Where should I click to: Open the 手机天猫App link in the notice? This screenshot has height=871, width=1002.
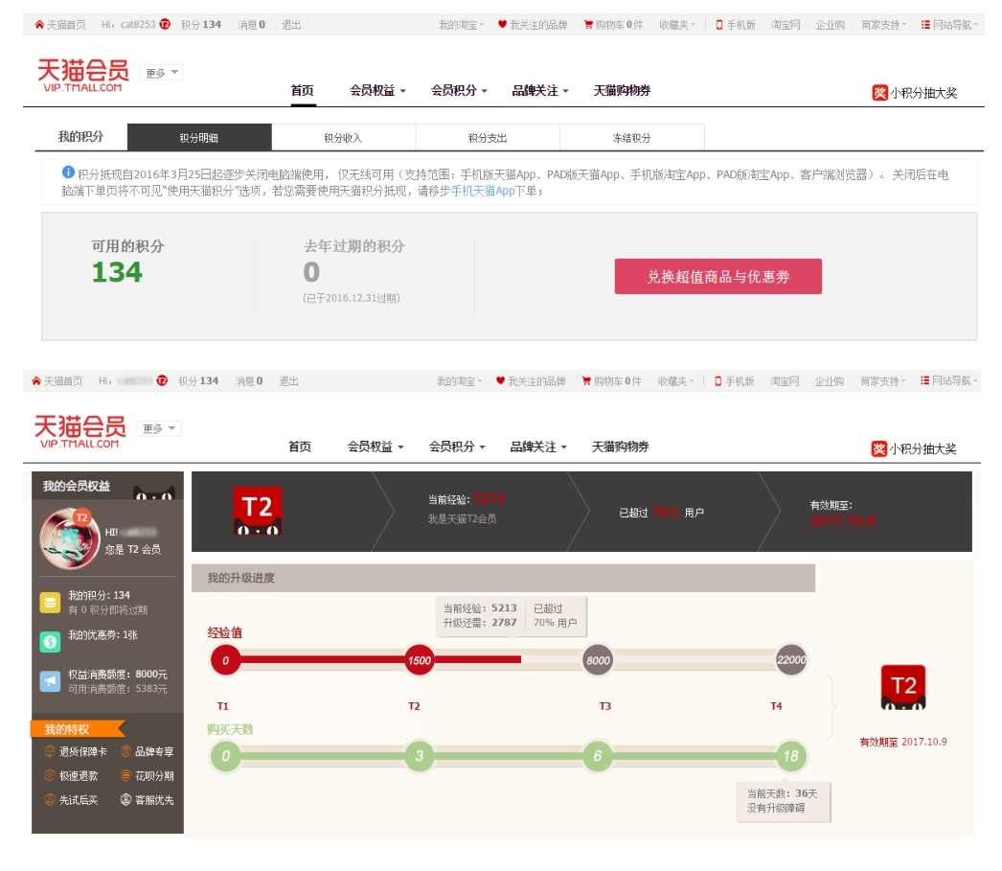(483, 192)
